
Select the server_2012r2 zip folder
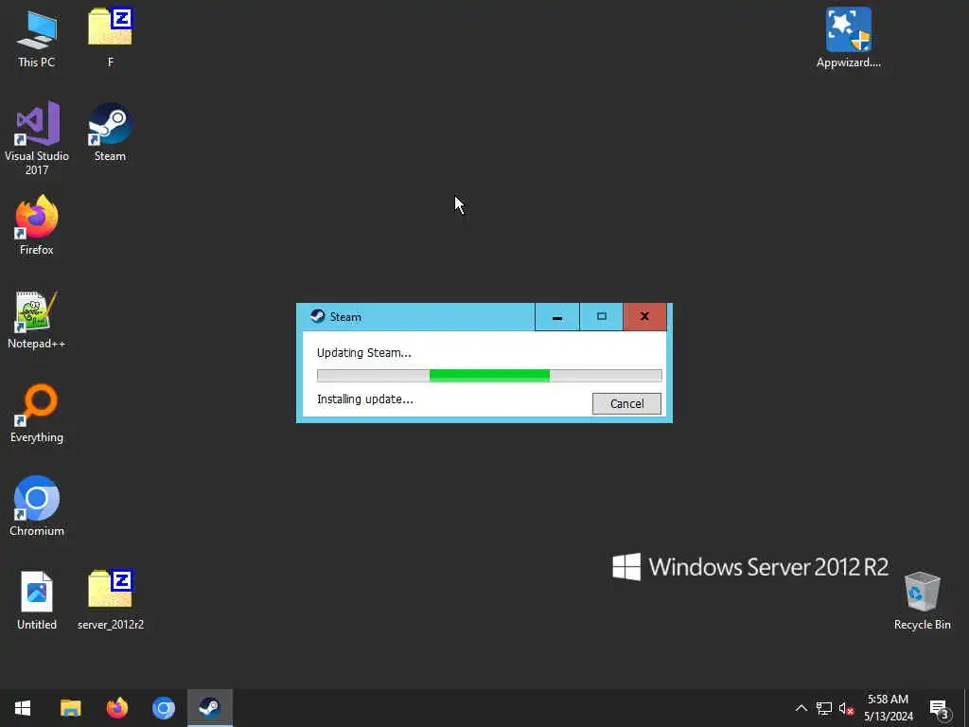[111, 600]
